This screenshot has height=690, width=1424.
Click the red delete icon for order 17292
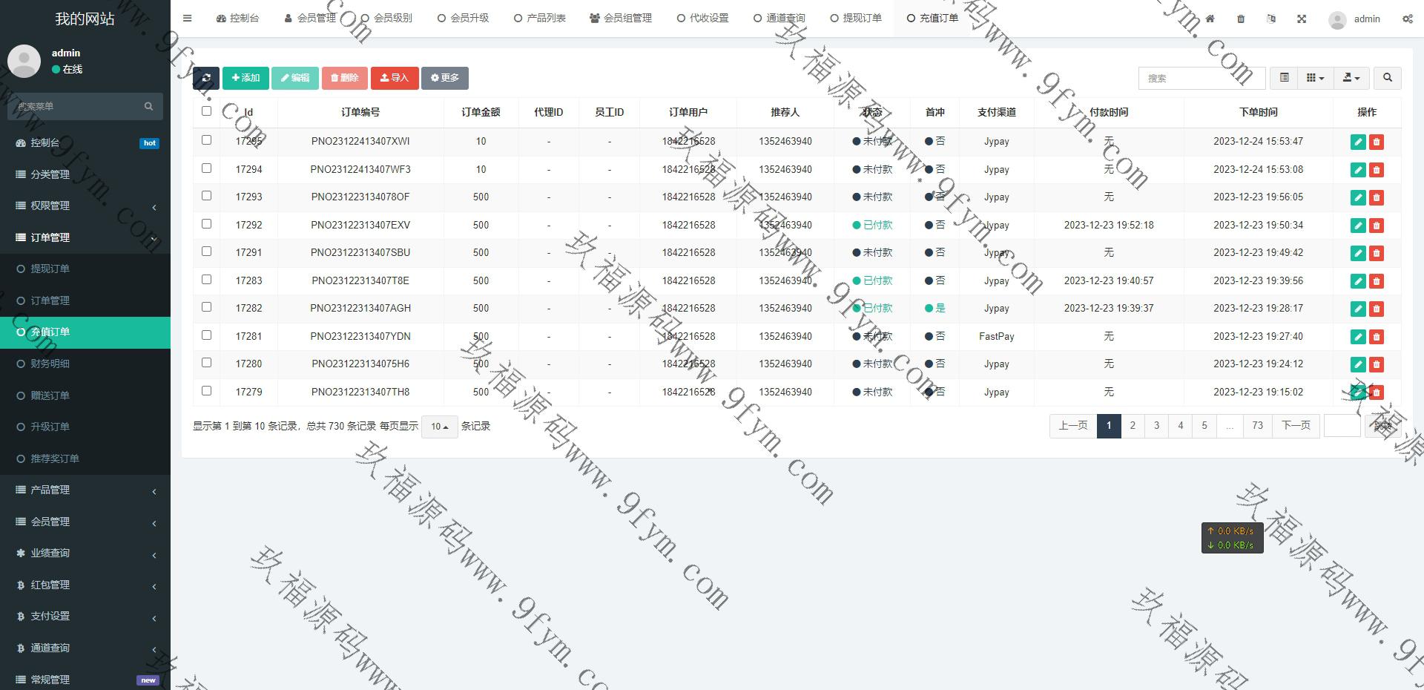coord(1377,226)
